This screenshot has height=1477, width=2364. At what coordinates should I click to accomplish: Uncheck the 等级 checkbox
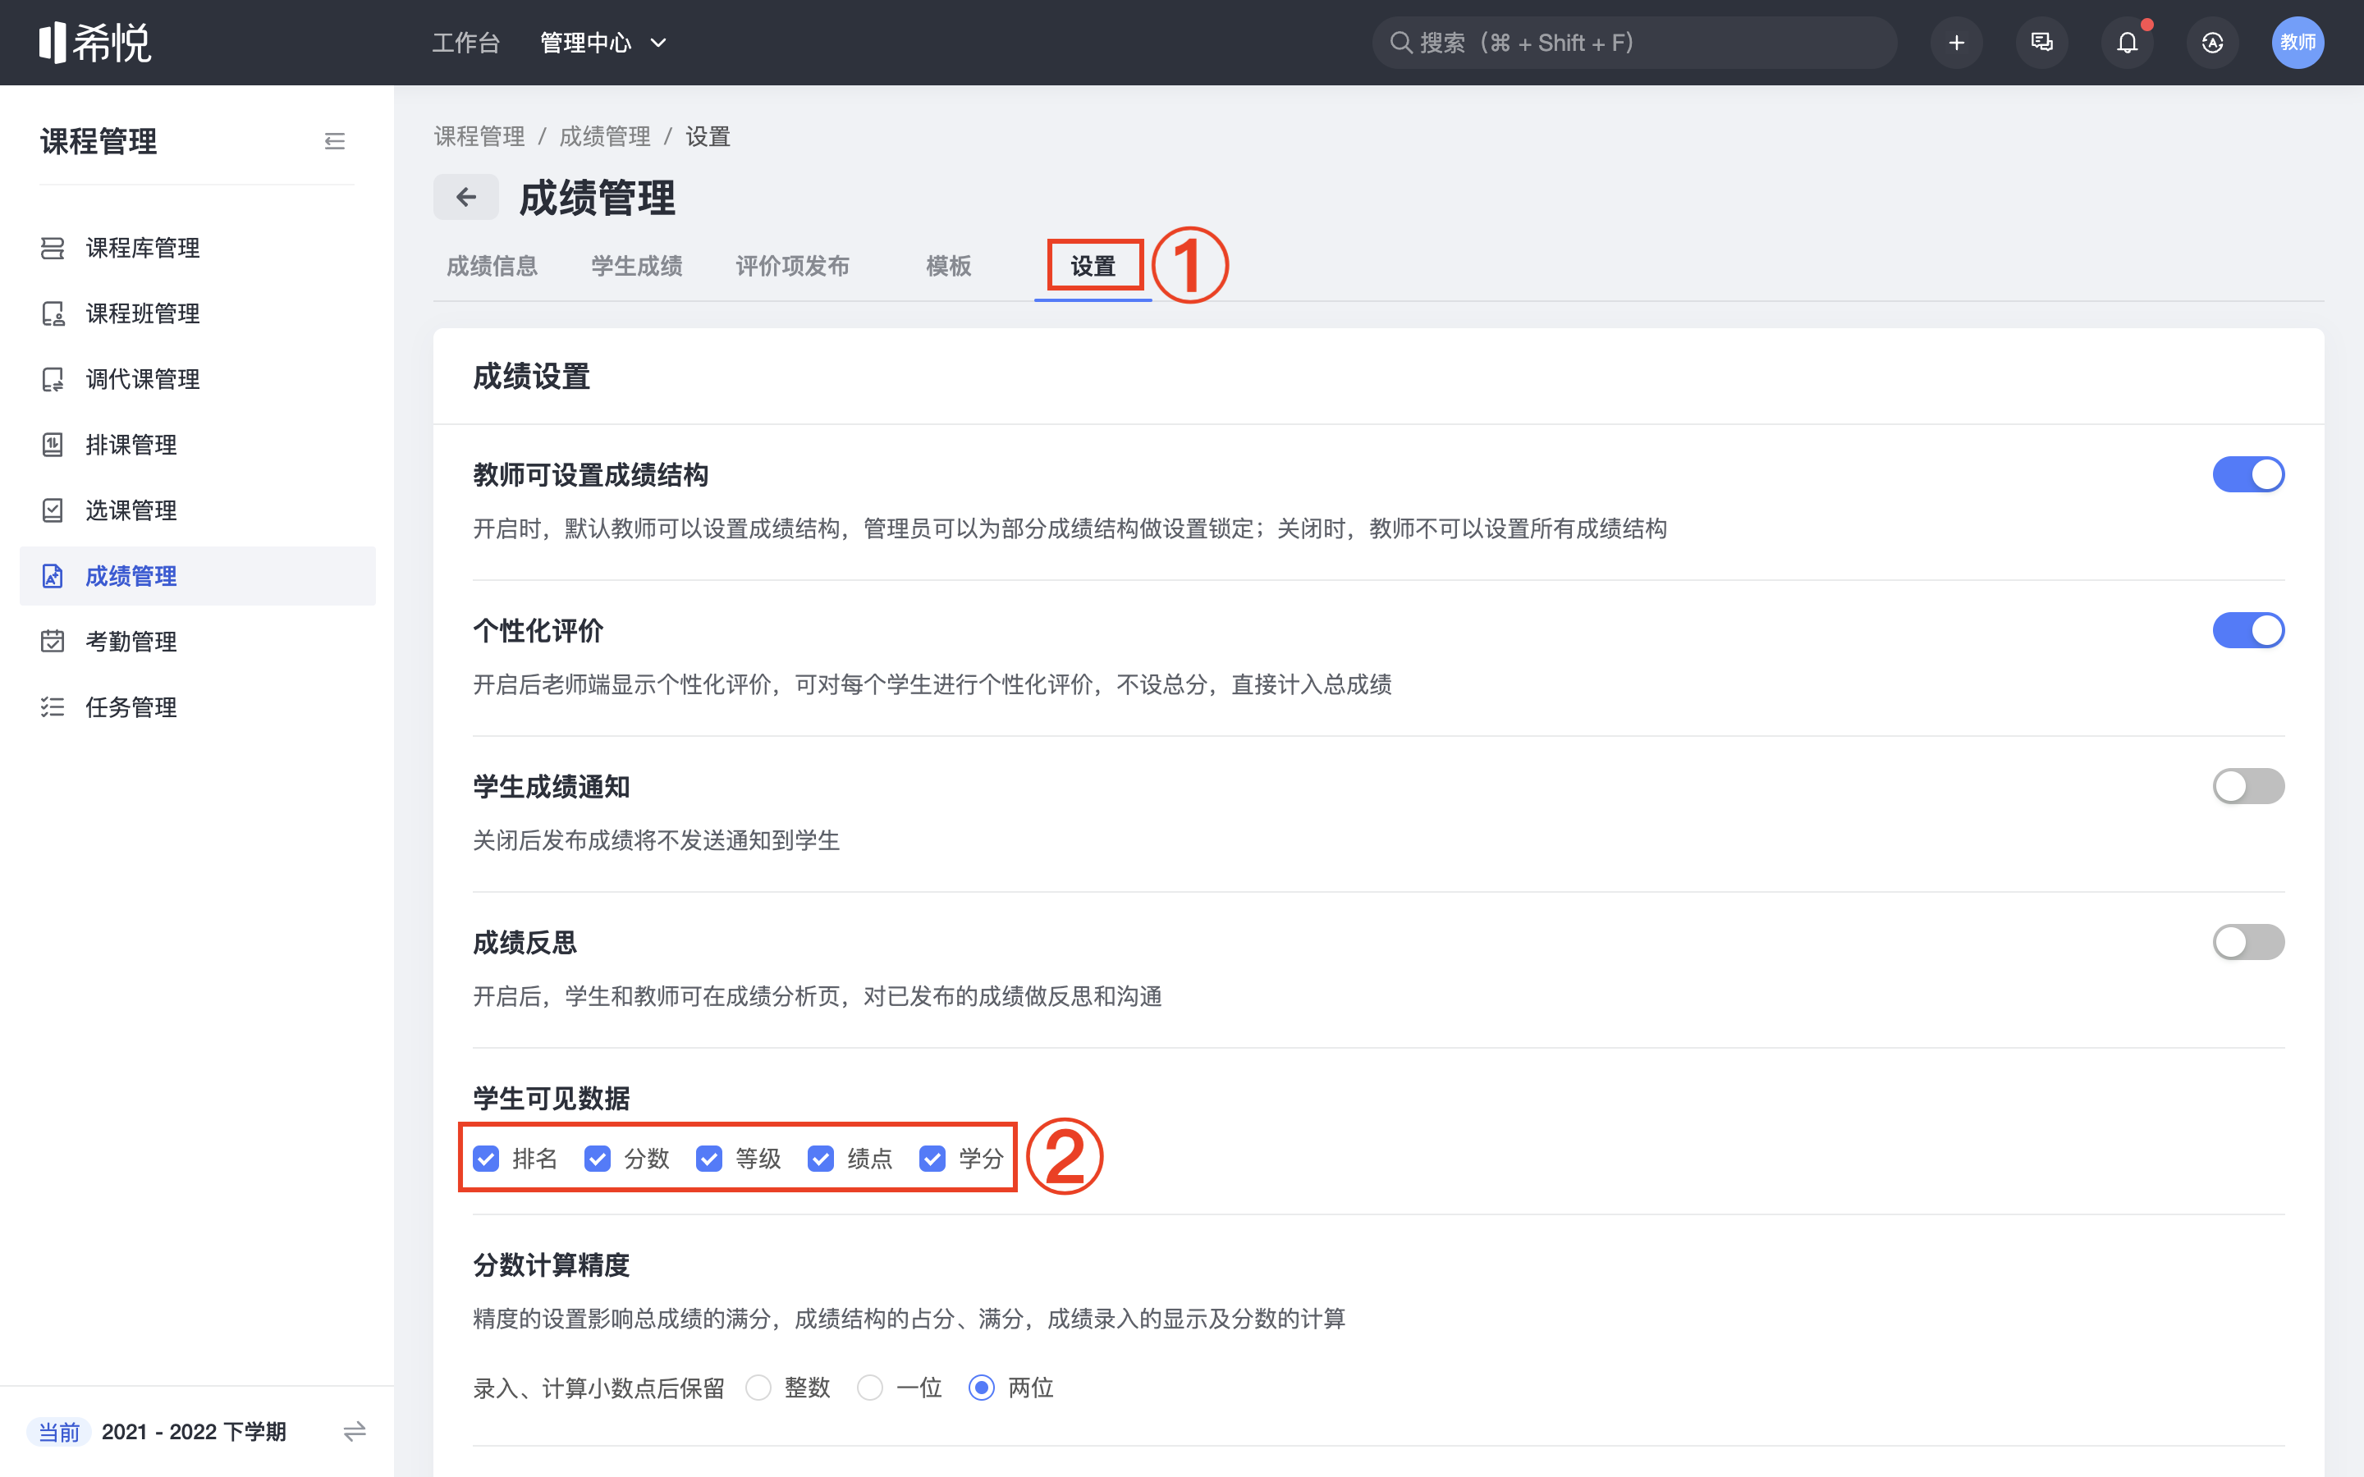pyautogui.click(x=709, y=1159)
